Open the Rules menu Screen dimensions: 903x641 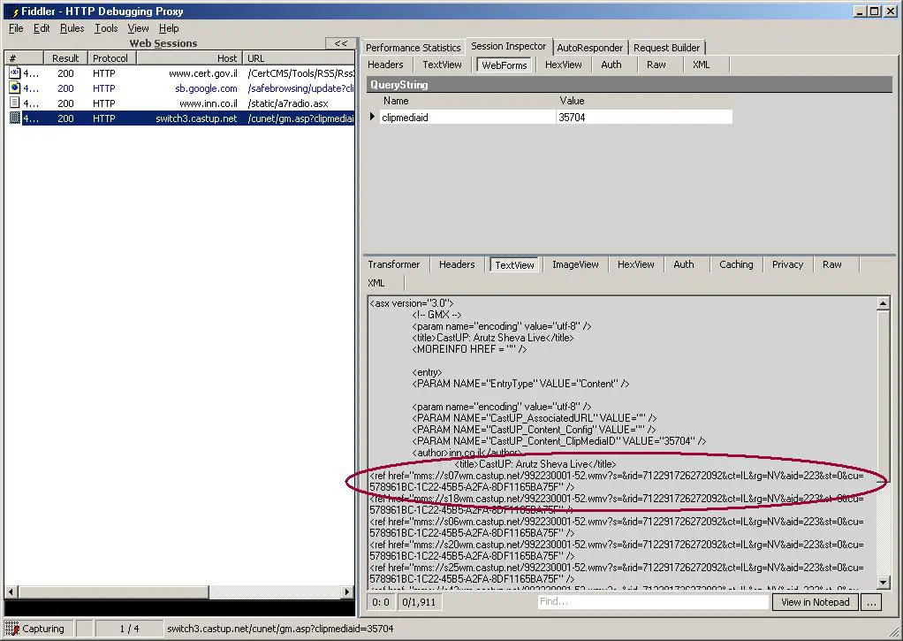point(72,28)
